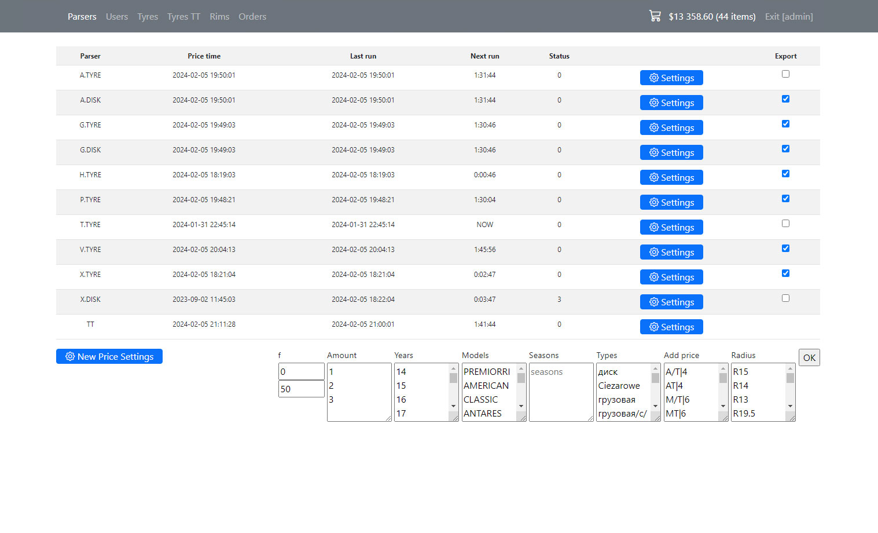Click into the Add price text area
878x533 pixels.
[696, 392]
